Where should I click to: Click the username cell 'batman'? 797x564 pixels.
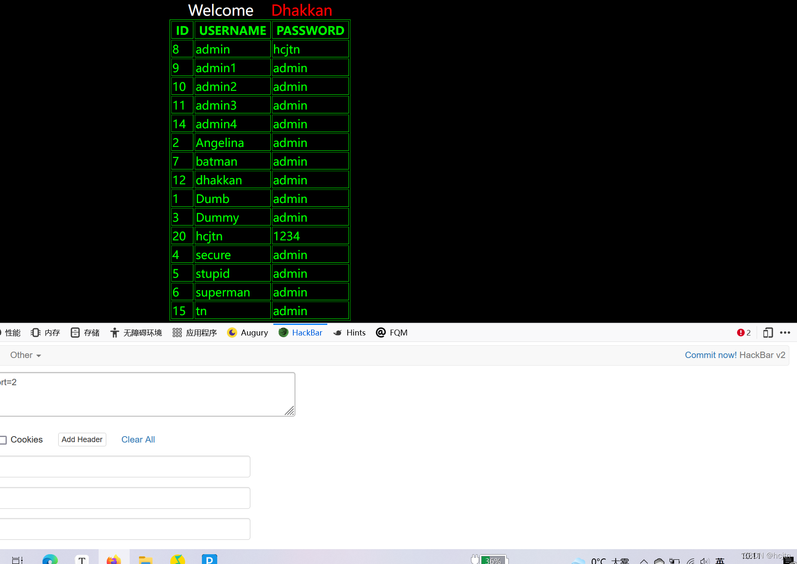(x=233, y=161)
